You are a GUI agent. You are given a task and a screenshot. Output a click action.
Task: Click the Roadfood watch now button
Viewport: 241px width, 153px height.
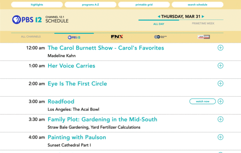click(203, 101)
